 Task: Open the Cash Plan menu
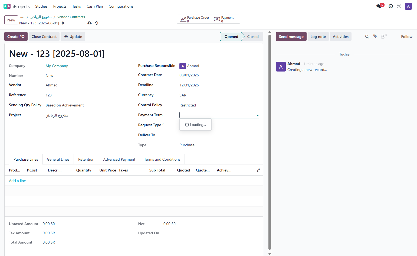[x=95, y=6]
